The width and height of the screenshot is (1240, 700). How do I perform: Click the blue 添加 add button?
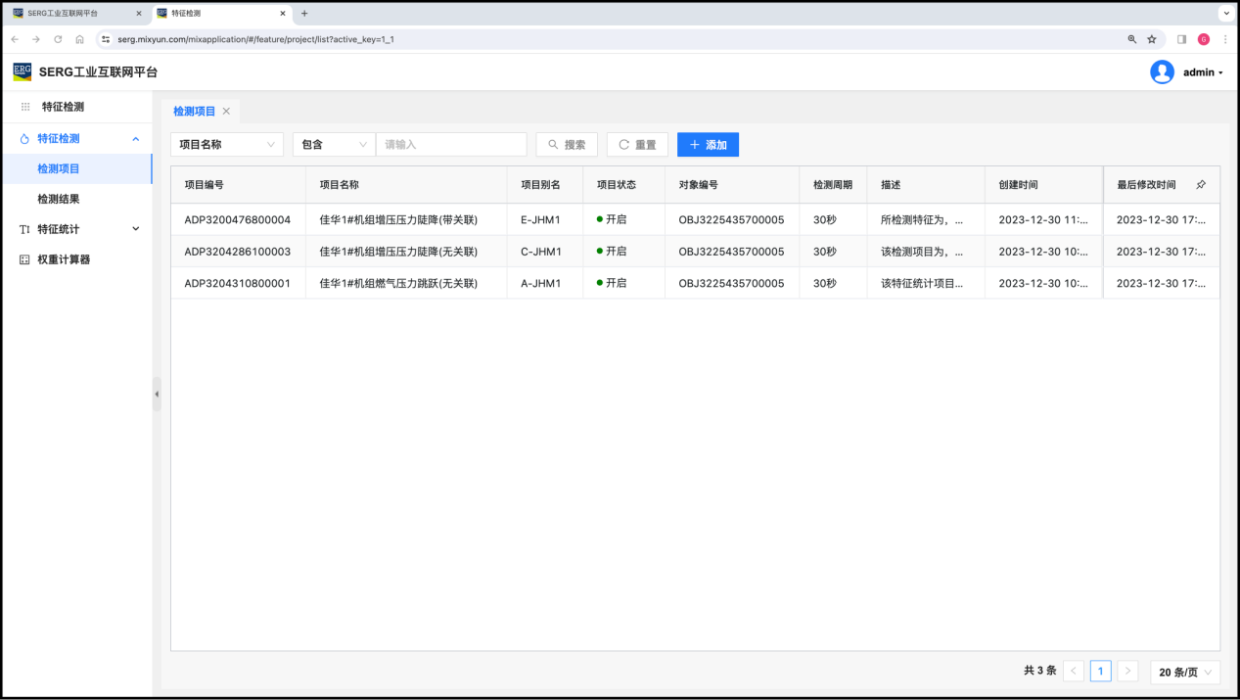pos(708,145)
